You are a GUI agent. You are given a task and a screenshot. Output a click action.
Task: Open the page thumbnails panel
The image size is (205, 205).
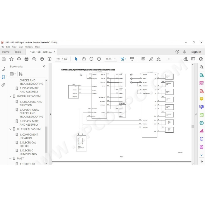point(4,69)
